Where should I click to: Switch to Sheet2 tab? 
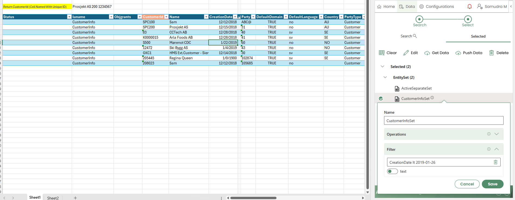53,198
